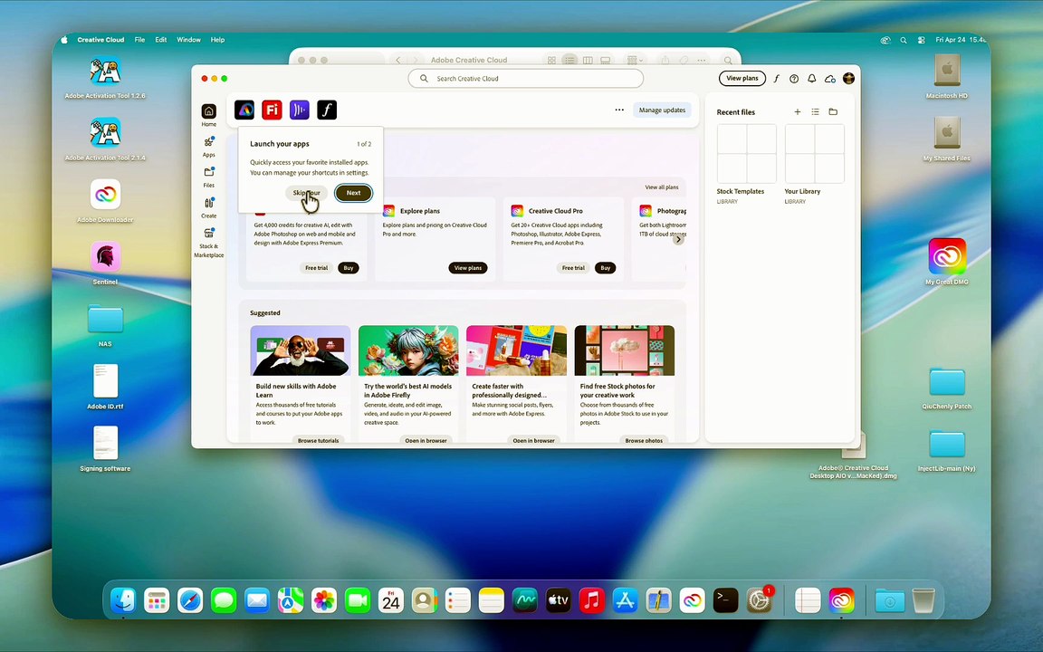Click Free trial on Creative Cloud Pro card
Screen dimensions: 1043x652
(x=573, y=268)
